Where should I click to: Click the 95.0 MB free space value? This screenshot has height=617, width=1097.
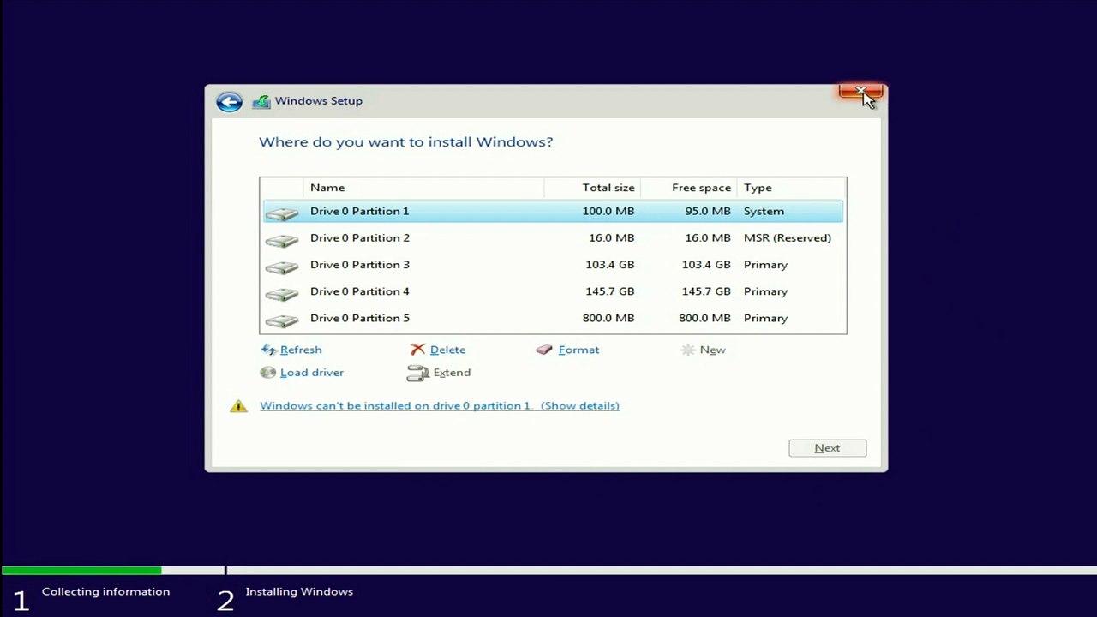click(x=708, y=211)
